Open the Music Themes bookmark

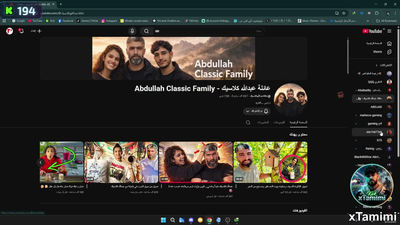click(x=312, y=21)
